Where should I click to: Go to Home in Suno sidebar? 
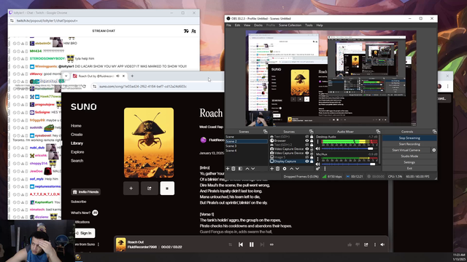click(76, 126)
